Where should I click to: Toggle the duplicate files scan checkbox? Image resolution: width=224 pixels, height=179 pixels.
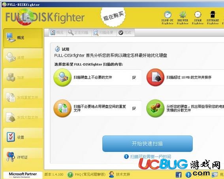tap(134, 109)
